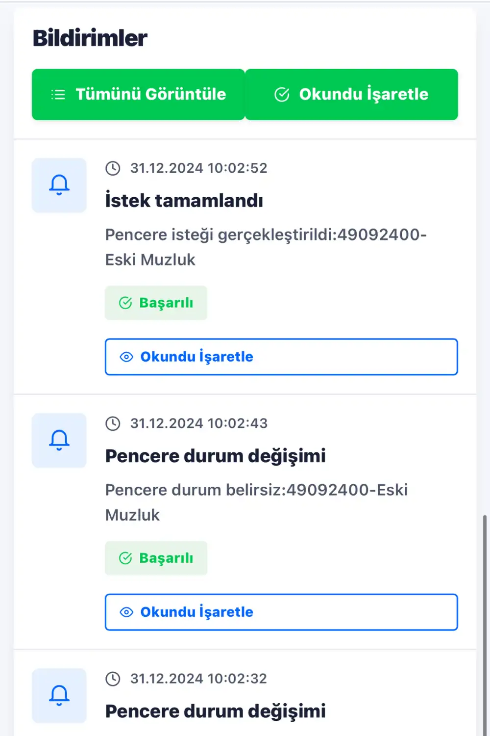The image size is (490, 736).
Task: Click the bell icon beside İstek tamamlandı
Action: [59, 185]
